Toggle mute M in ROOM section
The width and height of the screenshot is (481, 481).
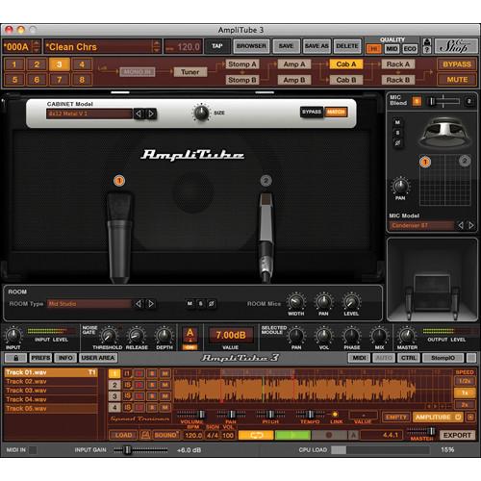click(x=190, y=303)
